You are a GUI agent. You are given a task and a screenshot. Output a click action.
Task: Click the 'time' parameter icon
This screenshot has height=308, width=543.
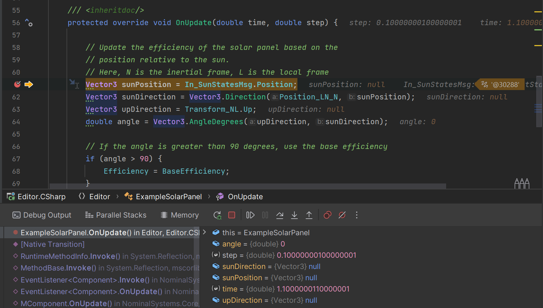point(216,289)
